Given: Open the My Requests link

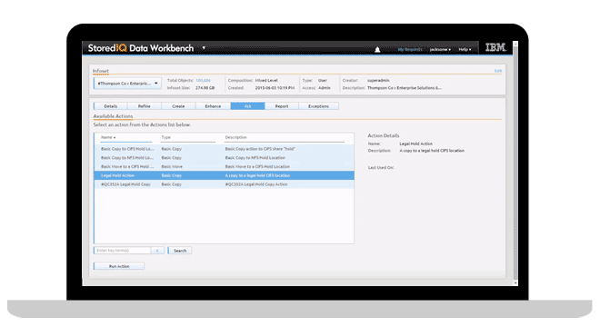Looking at the screenshot, I should point(410,49).
